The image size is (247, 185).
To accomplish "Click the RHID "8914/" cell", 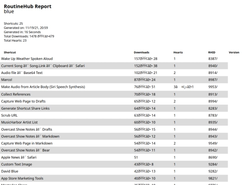I will (x=213, y=73).
